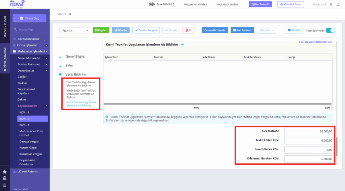The height and width of the screenshot is (191, 345).
Task: Open the user profile icon
Action: (x=338, y=4)
